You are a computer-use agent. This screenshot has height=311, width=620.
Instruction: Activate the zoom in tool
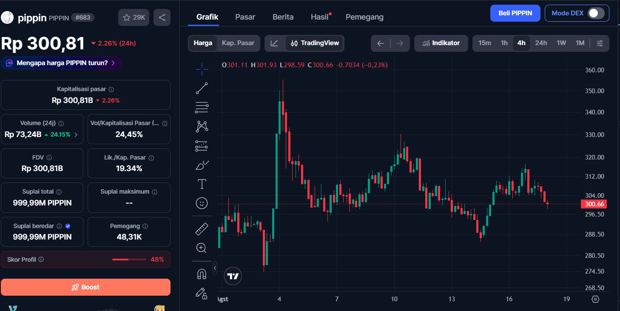point(202,248)
